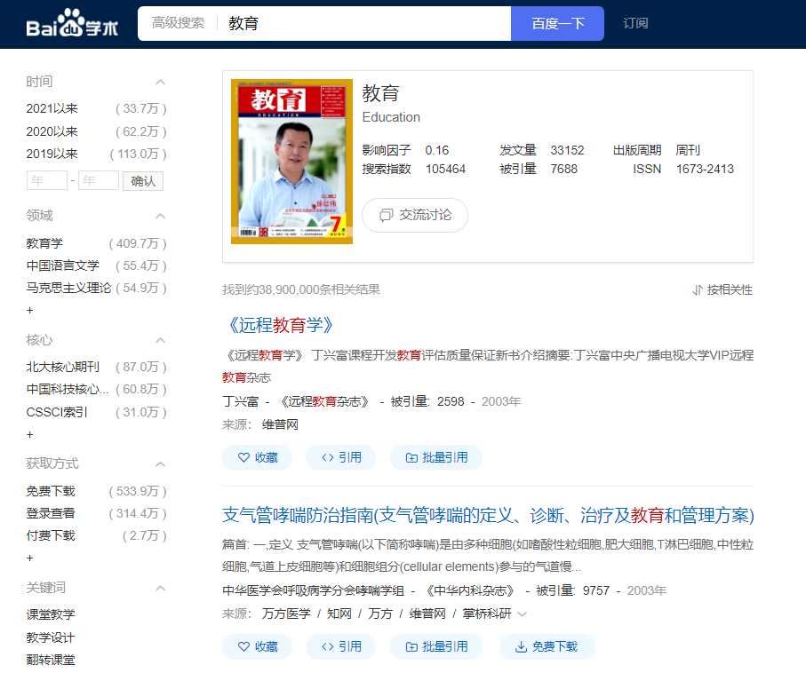Open the 教育 journal cover thumbnail
806x673 pixels.
pyautogui.click(x=292, y=162)
